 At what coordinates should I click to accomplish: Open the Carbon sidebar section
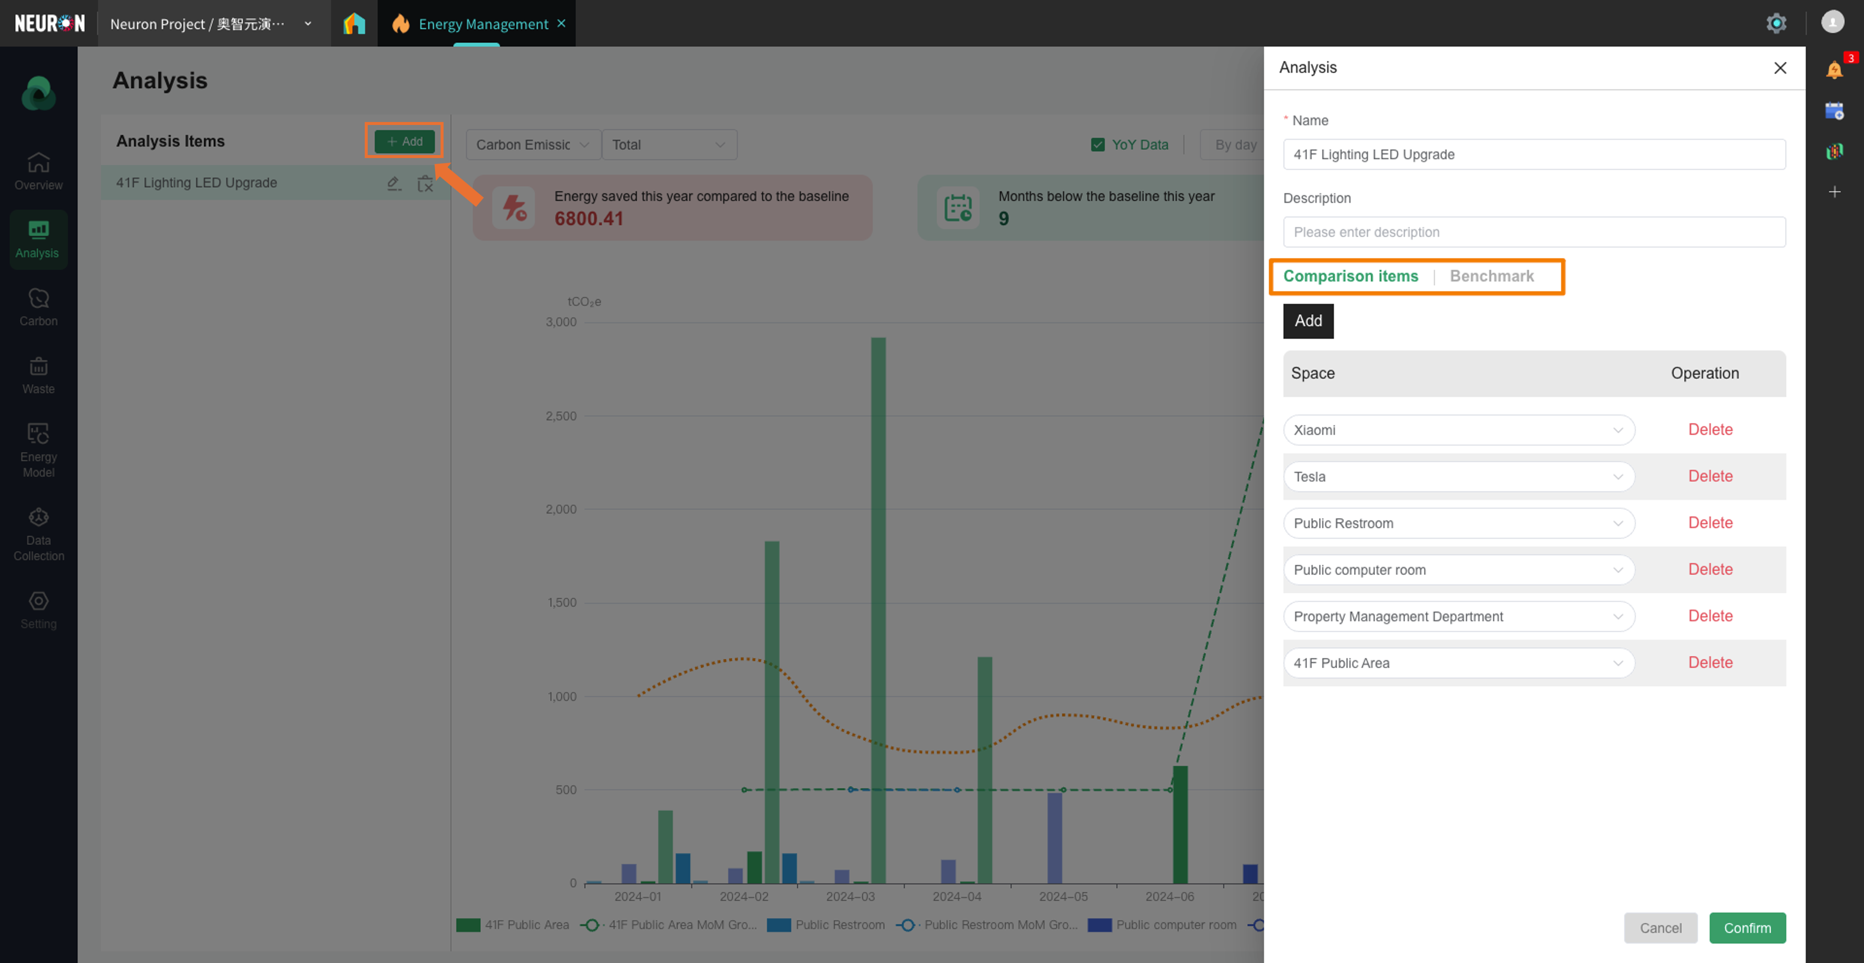click(x=39, y=307)
